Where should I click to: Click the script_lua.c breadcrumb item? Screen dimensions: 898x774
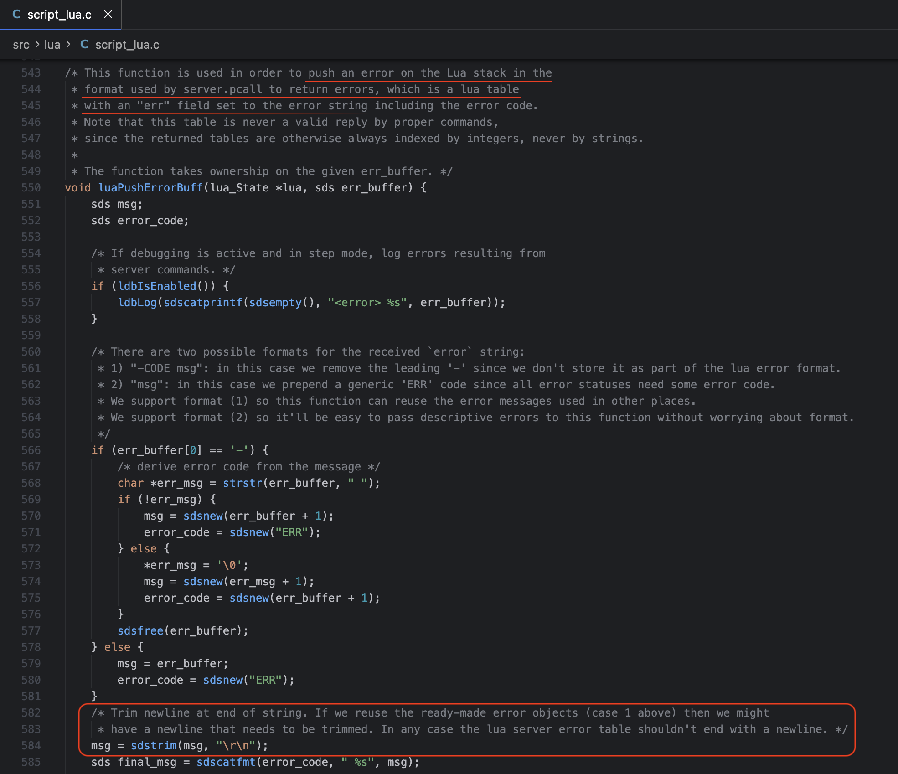127,45
